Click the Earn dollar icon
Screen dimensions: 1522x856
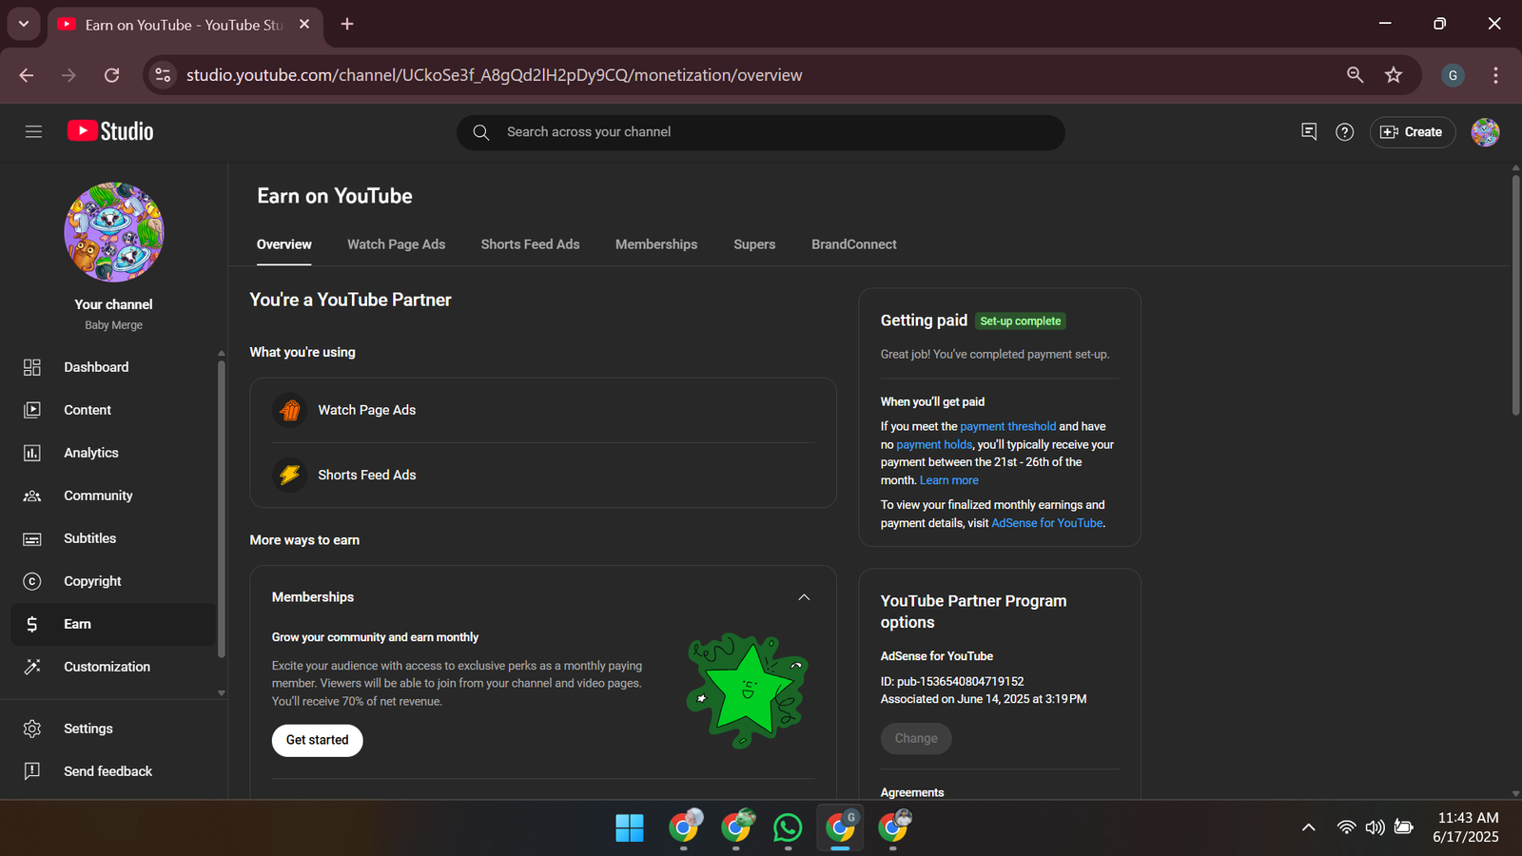tap(32, 624)
